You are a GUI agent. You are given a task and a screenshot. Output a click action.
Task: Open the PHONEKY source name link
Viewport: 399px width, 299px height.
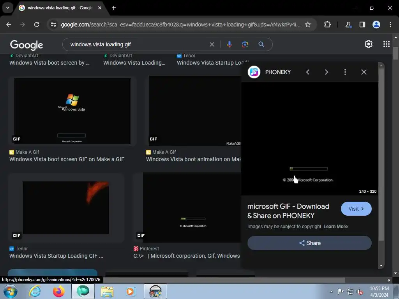pos(278,72)
